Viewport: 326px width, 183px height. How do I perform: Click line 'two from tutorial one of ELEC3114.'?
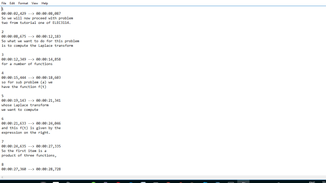coord(36,23)
